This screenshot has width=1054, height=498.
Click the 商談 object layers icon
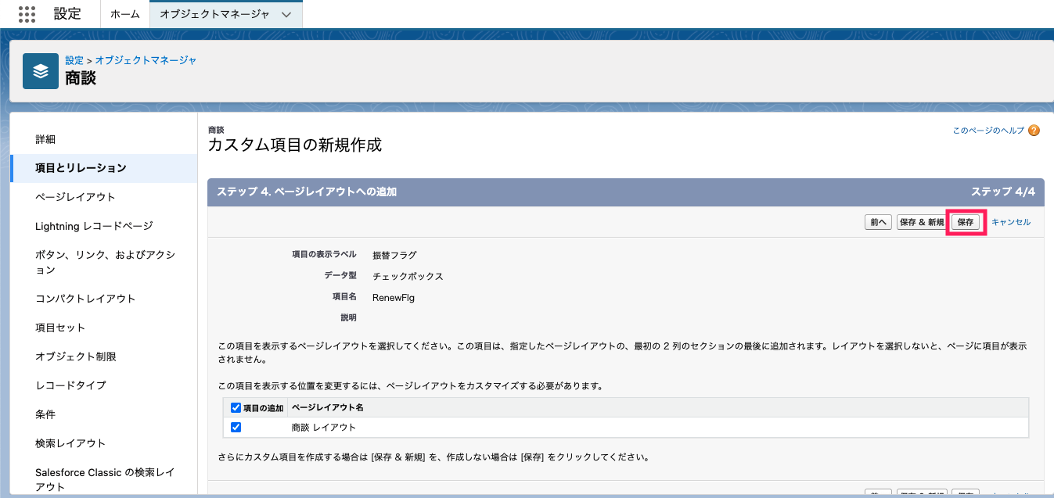41,71
